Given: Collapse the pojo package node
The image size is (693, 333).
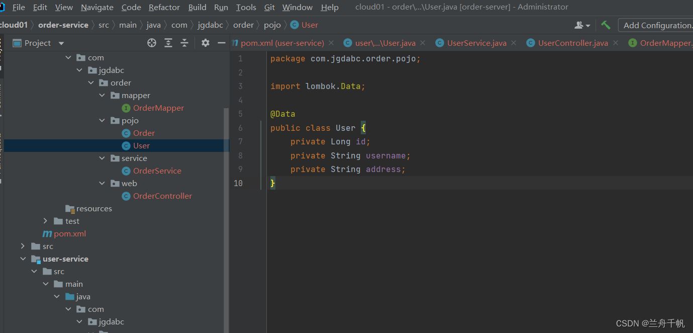Looking at the screenshot, I should [102, 120].
